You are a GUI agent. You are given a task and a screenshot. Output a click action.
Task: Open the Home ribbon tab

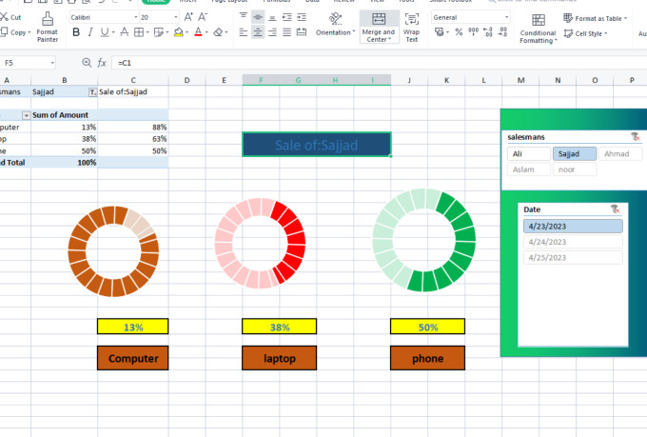point(156,2)
